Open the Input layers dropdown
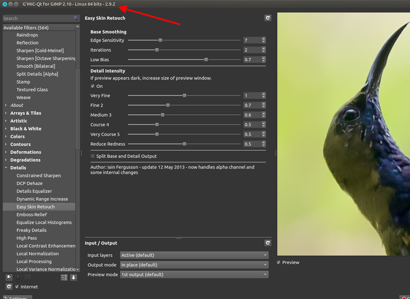410x299 pixels. pyautogui.click(x=194, y=255)
